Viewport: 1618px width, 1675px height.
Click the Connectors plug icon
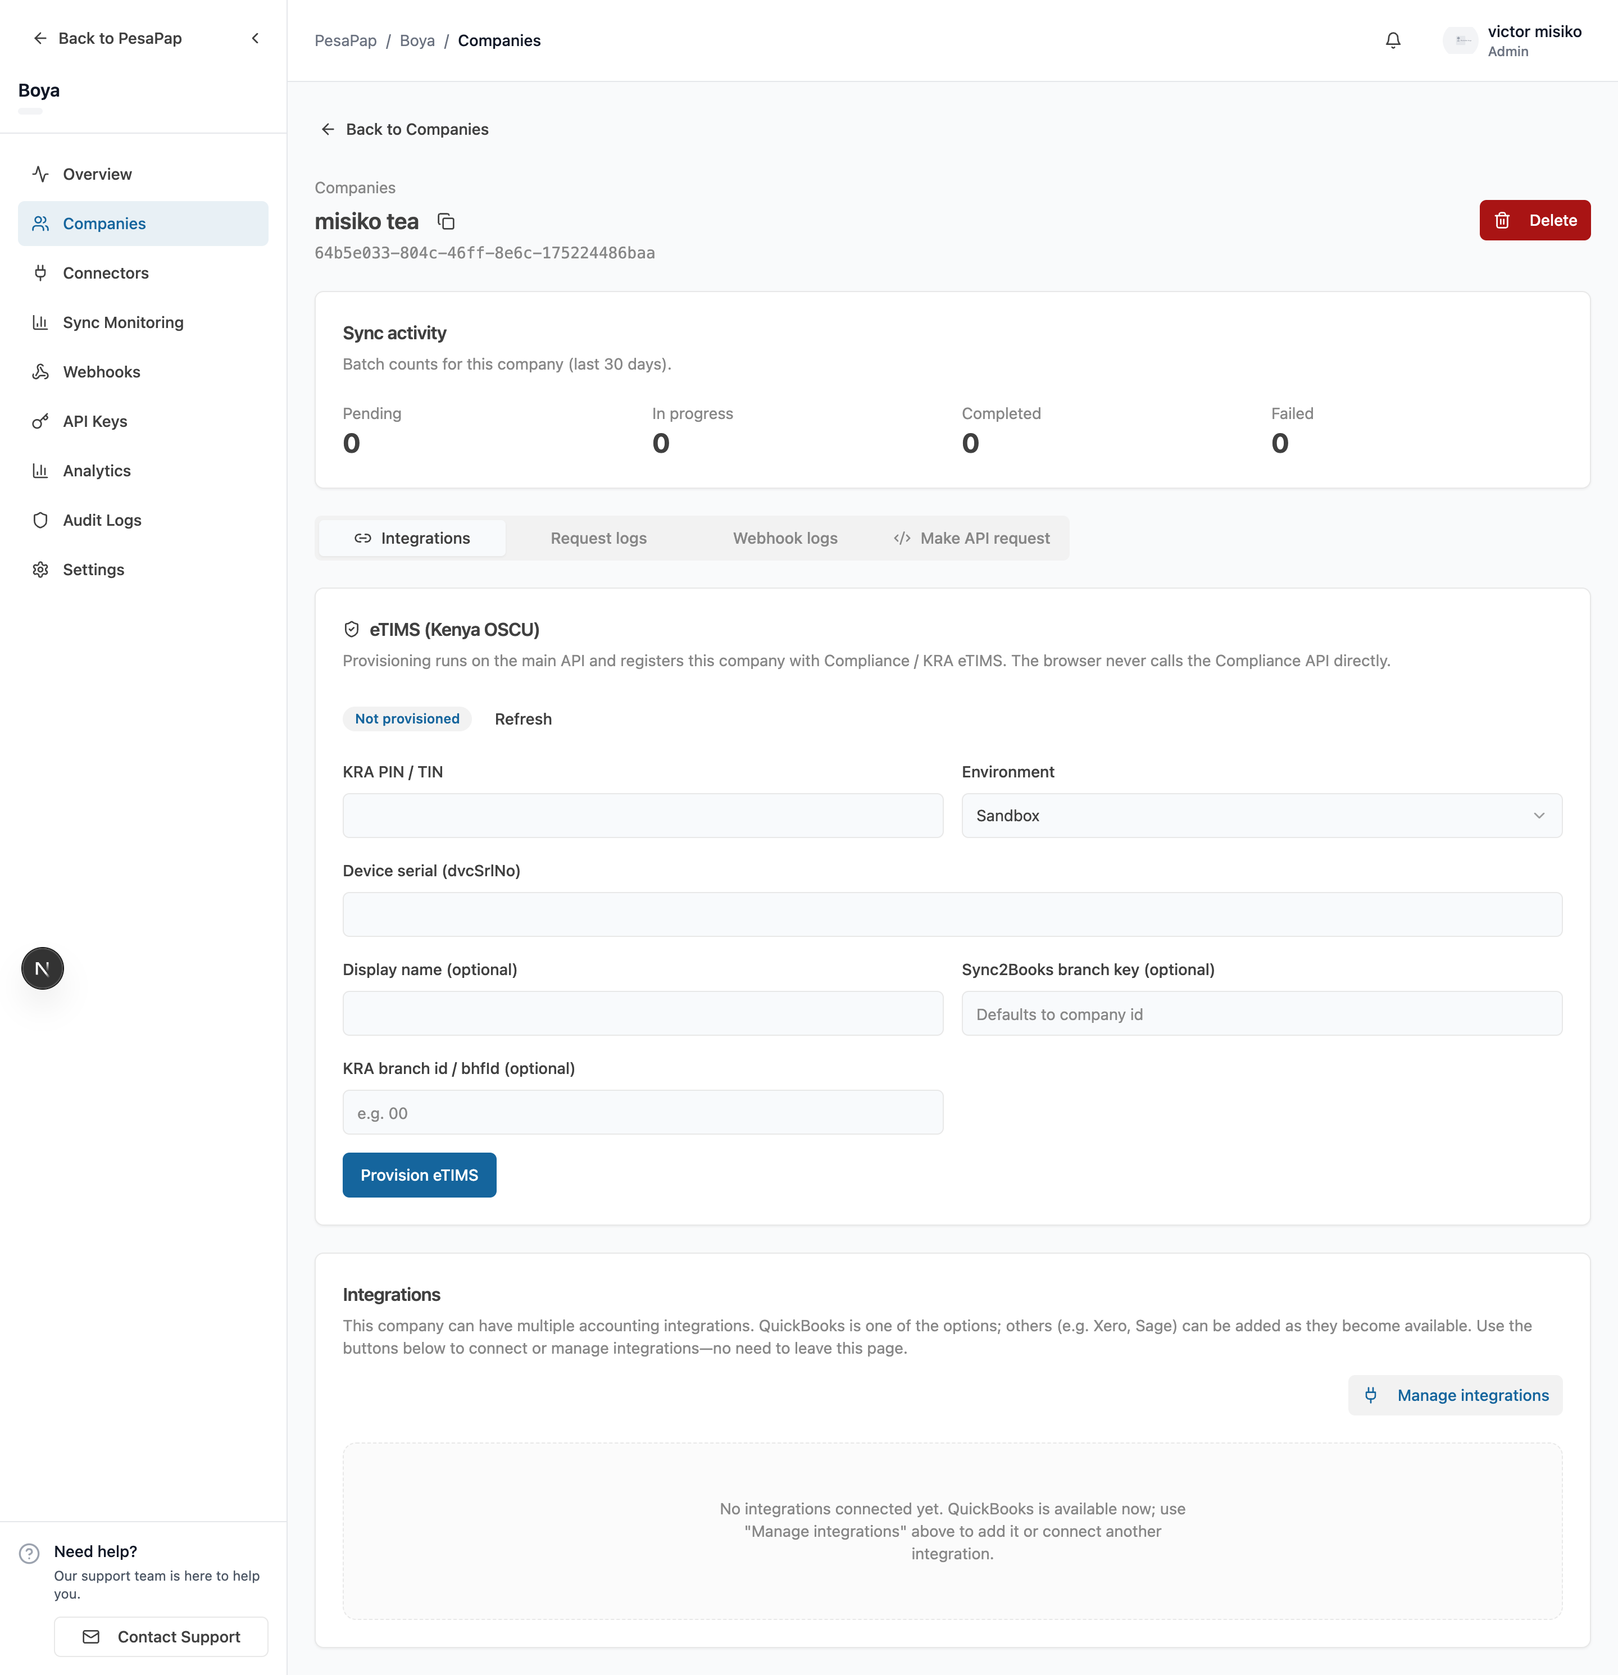40,274
